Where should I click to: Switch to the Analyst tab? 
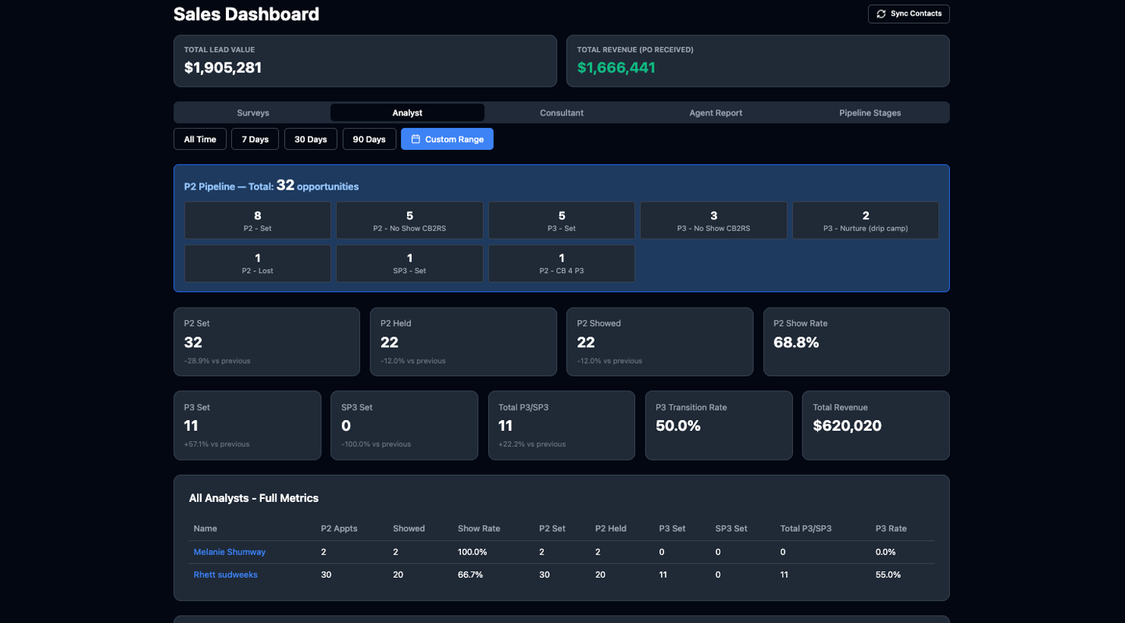[407, 112]
